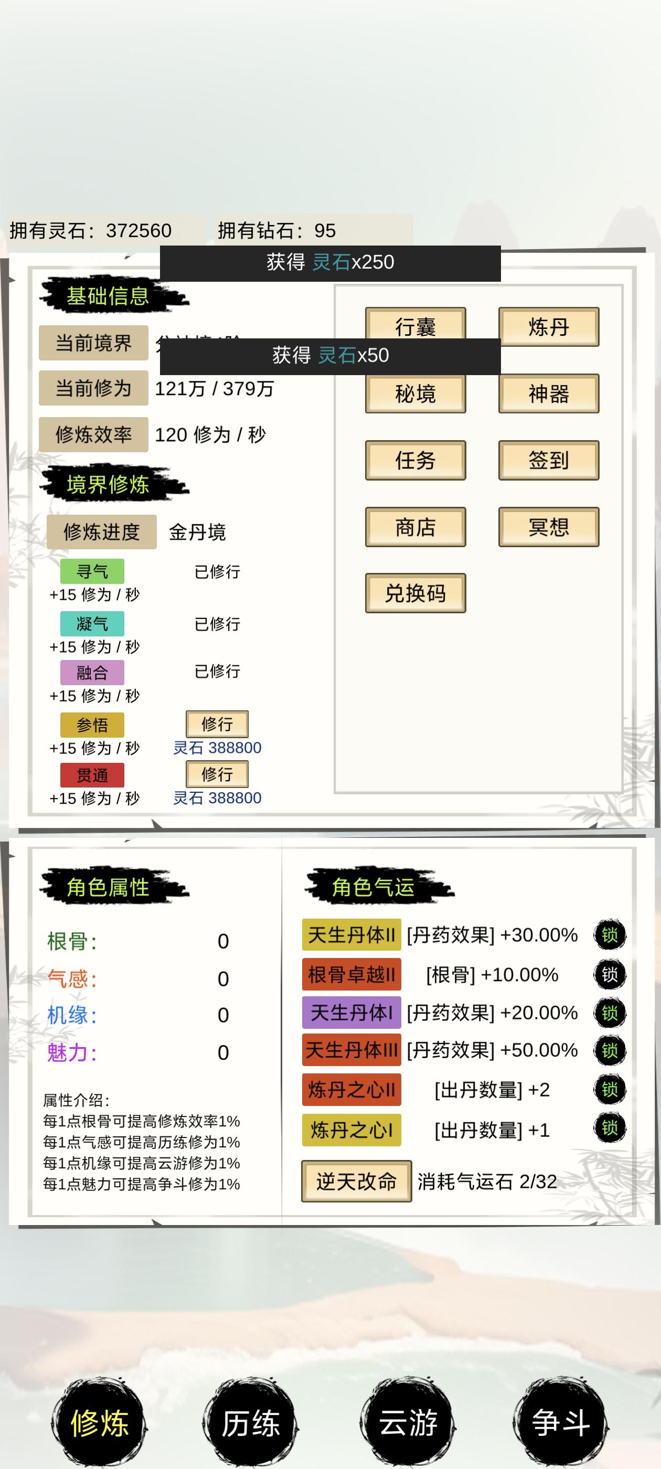
Task: Tap the 消耗气运石 2/32 cost text
Action: (x=487, y=1181)
